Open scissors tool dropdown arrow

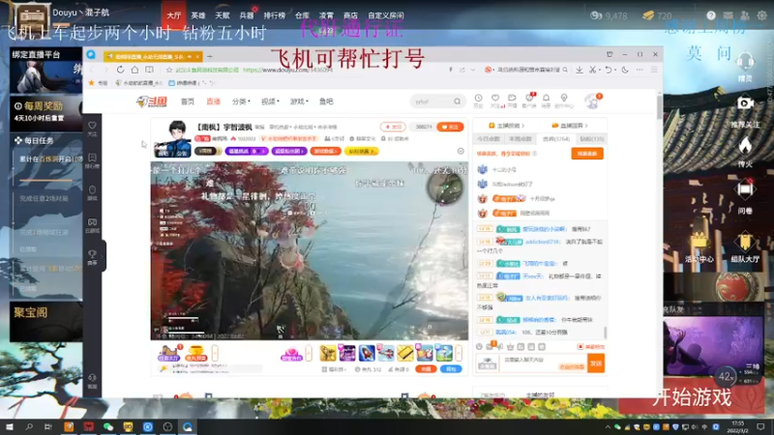tap(599, 70)
